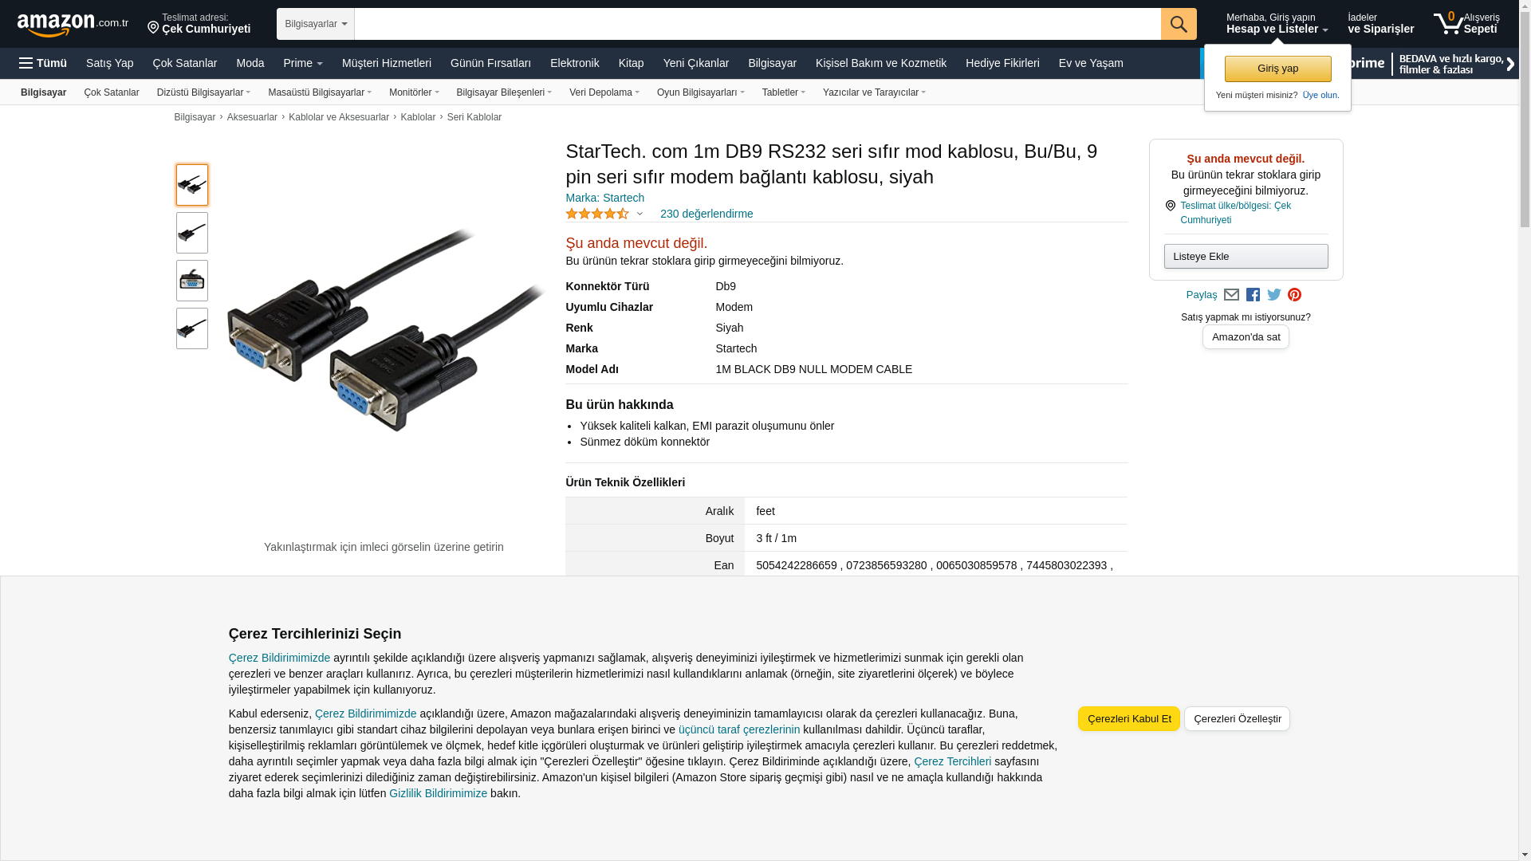This screenshot has height=861, width=1531.
Task: Open the Elektronik navigation item
Action: pyautogui.click(x=574, y=63)
